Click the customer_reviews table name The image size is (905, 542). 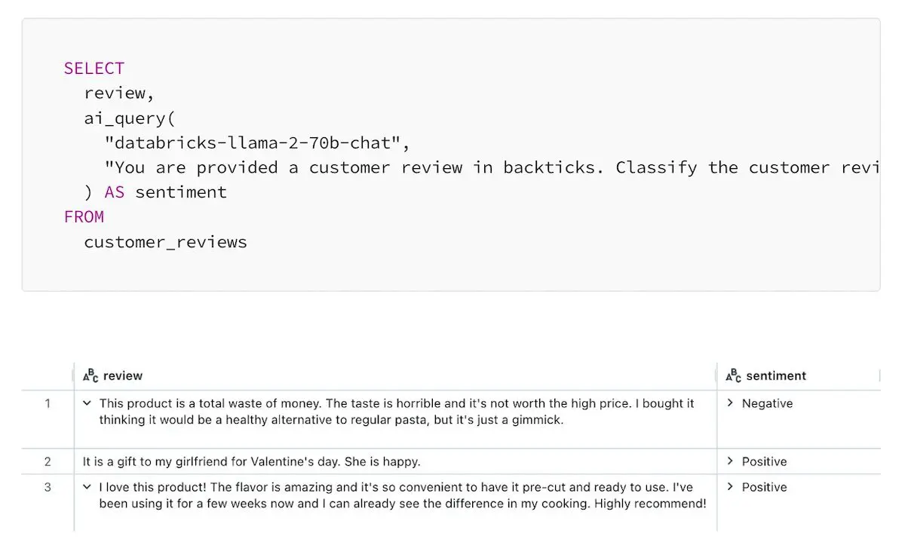pos(165,242)
